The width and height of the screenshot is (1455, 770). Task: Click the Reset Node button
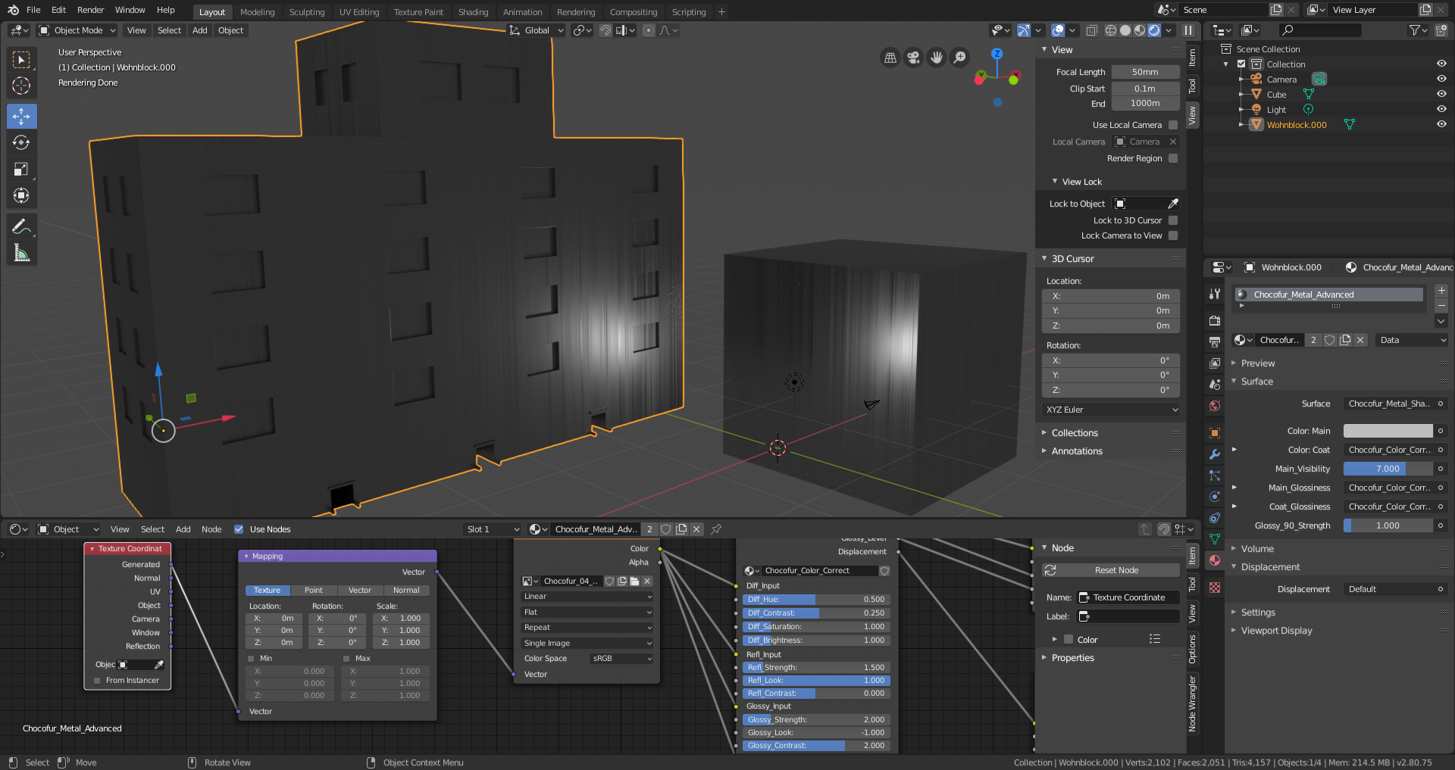point(1115,570)
